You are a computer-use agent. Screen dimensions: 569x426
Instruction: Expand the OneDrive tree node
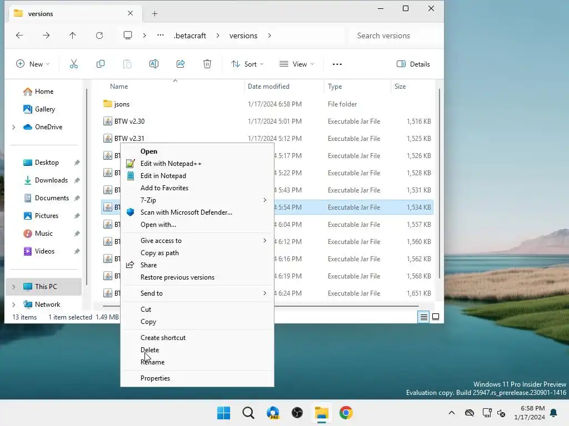pyautogui.click(x=14, y=127)
